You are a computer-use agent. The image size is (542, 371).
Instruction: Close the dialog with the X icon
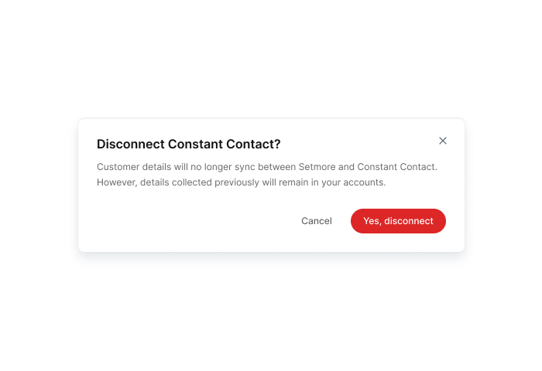pyautogui.click(x=443, y=141)
